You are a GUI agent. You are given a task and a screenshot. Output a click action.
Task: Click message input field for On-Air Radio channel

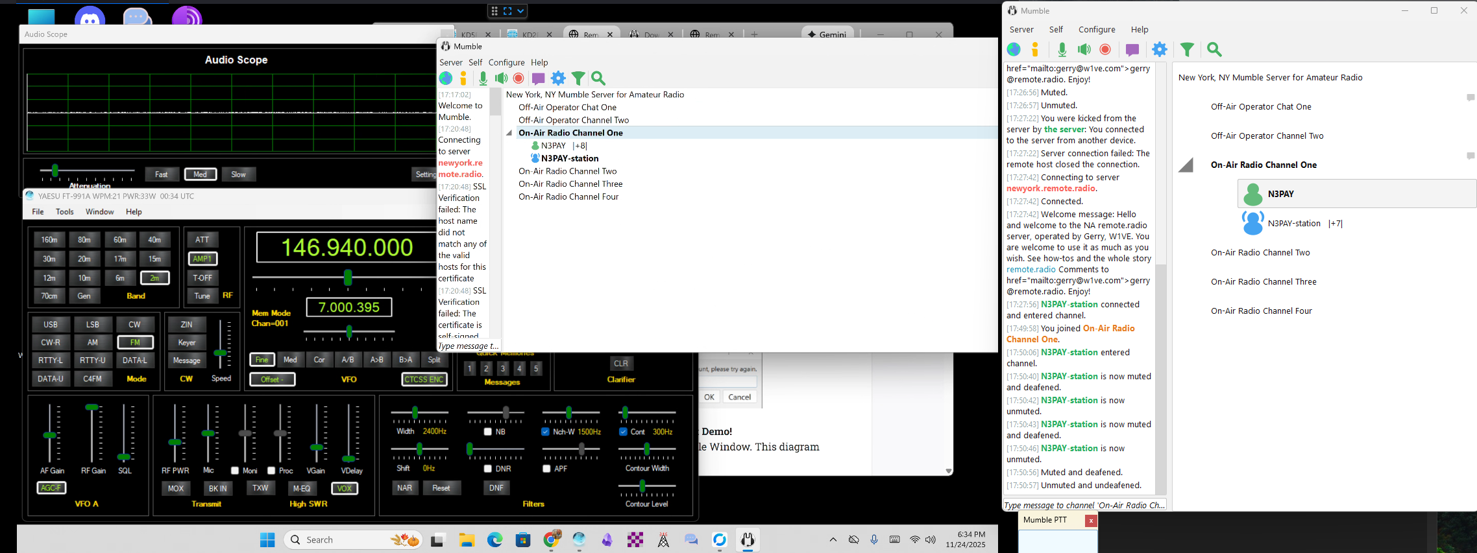(1084, 505)
